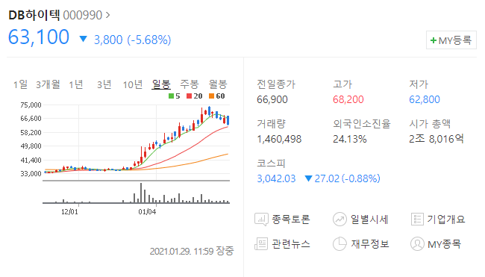The height and width of the screenshot is (277, 485).
Task: Click the 코스피 label
Action: (271, 163)
